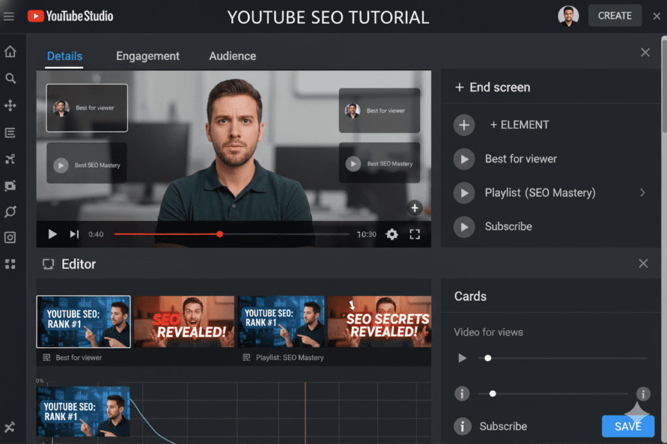Add a new element with + ELEMENT

click(515, 124)
